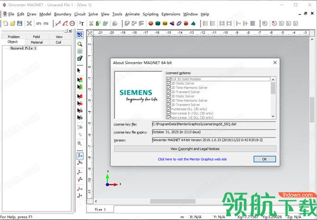This screenshot has width=317, height=220.
Task: Click the magnifier zoom tool icon
Action: (x=80, y=44)
